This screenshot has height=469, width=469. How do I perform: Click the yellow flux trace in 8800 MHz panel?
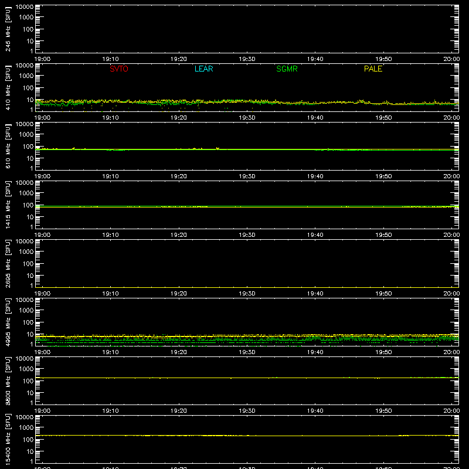pos(247,378)
